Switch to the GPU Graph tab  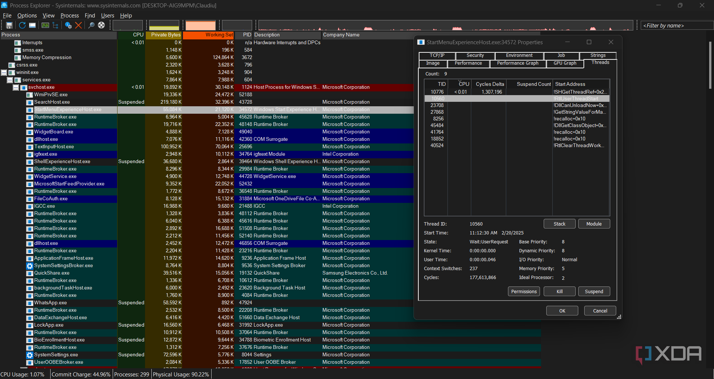coord(565,63)
